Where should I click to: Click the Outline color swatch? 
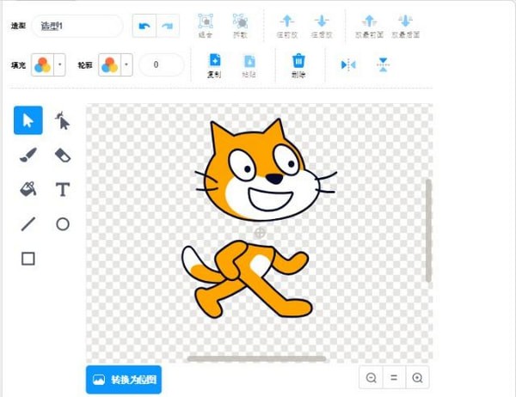[109, 64]
